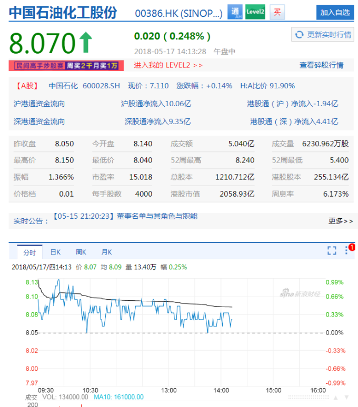The width and height of the screenshot is (358, 407).
Task: Open the 民间高手炒股赛 banner
Action: [66, 66]
